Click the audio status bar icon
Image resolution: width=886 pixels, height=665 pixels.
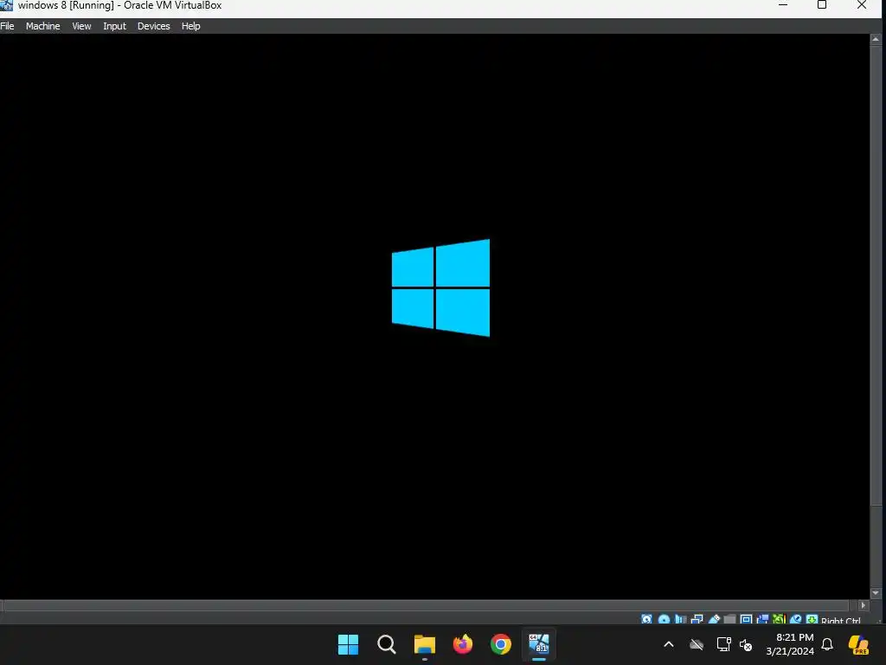click(x=680, y=620)
